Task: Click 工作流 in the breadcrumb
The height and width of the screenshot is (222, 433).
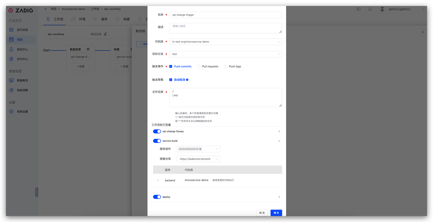Action: (94, 9)
